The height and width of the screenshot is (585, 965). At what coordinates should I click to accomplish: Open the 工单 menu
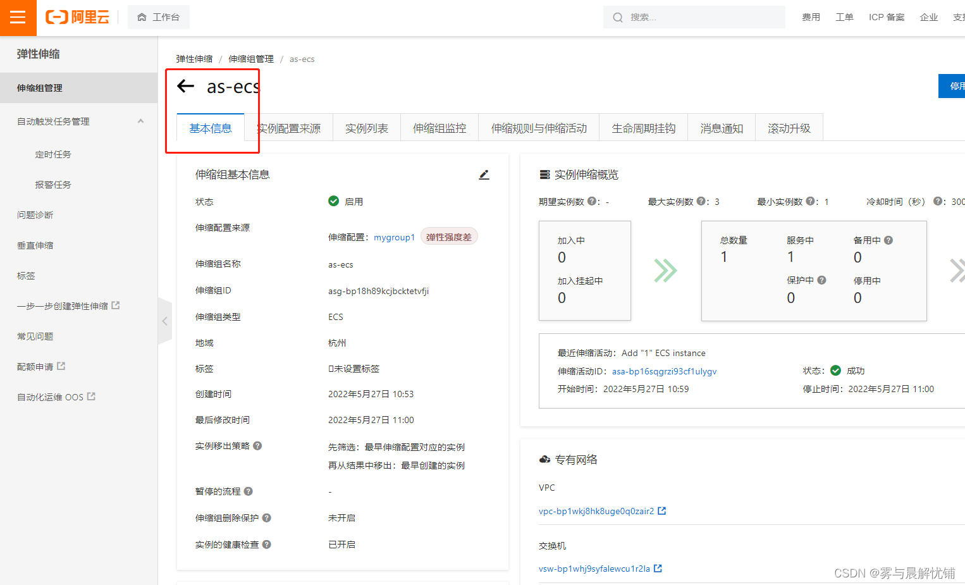844,17
